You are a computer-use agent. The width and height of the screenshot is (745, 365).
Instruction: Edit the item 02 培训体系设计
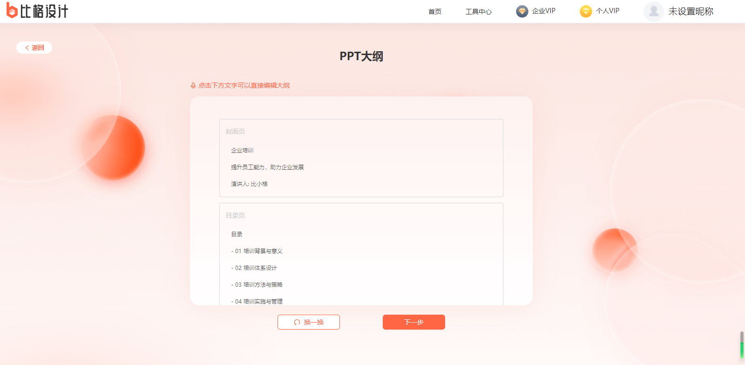point(254,268)
